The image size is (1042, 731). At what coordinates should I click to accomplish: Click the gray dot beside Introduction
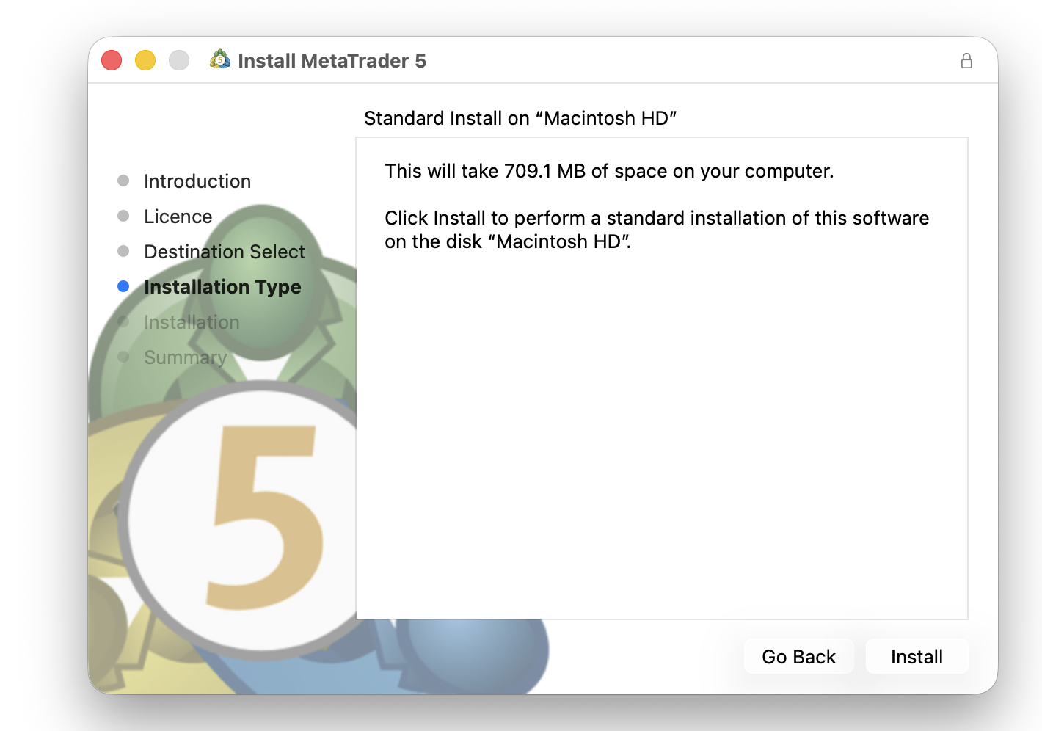123,181
